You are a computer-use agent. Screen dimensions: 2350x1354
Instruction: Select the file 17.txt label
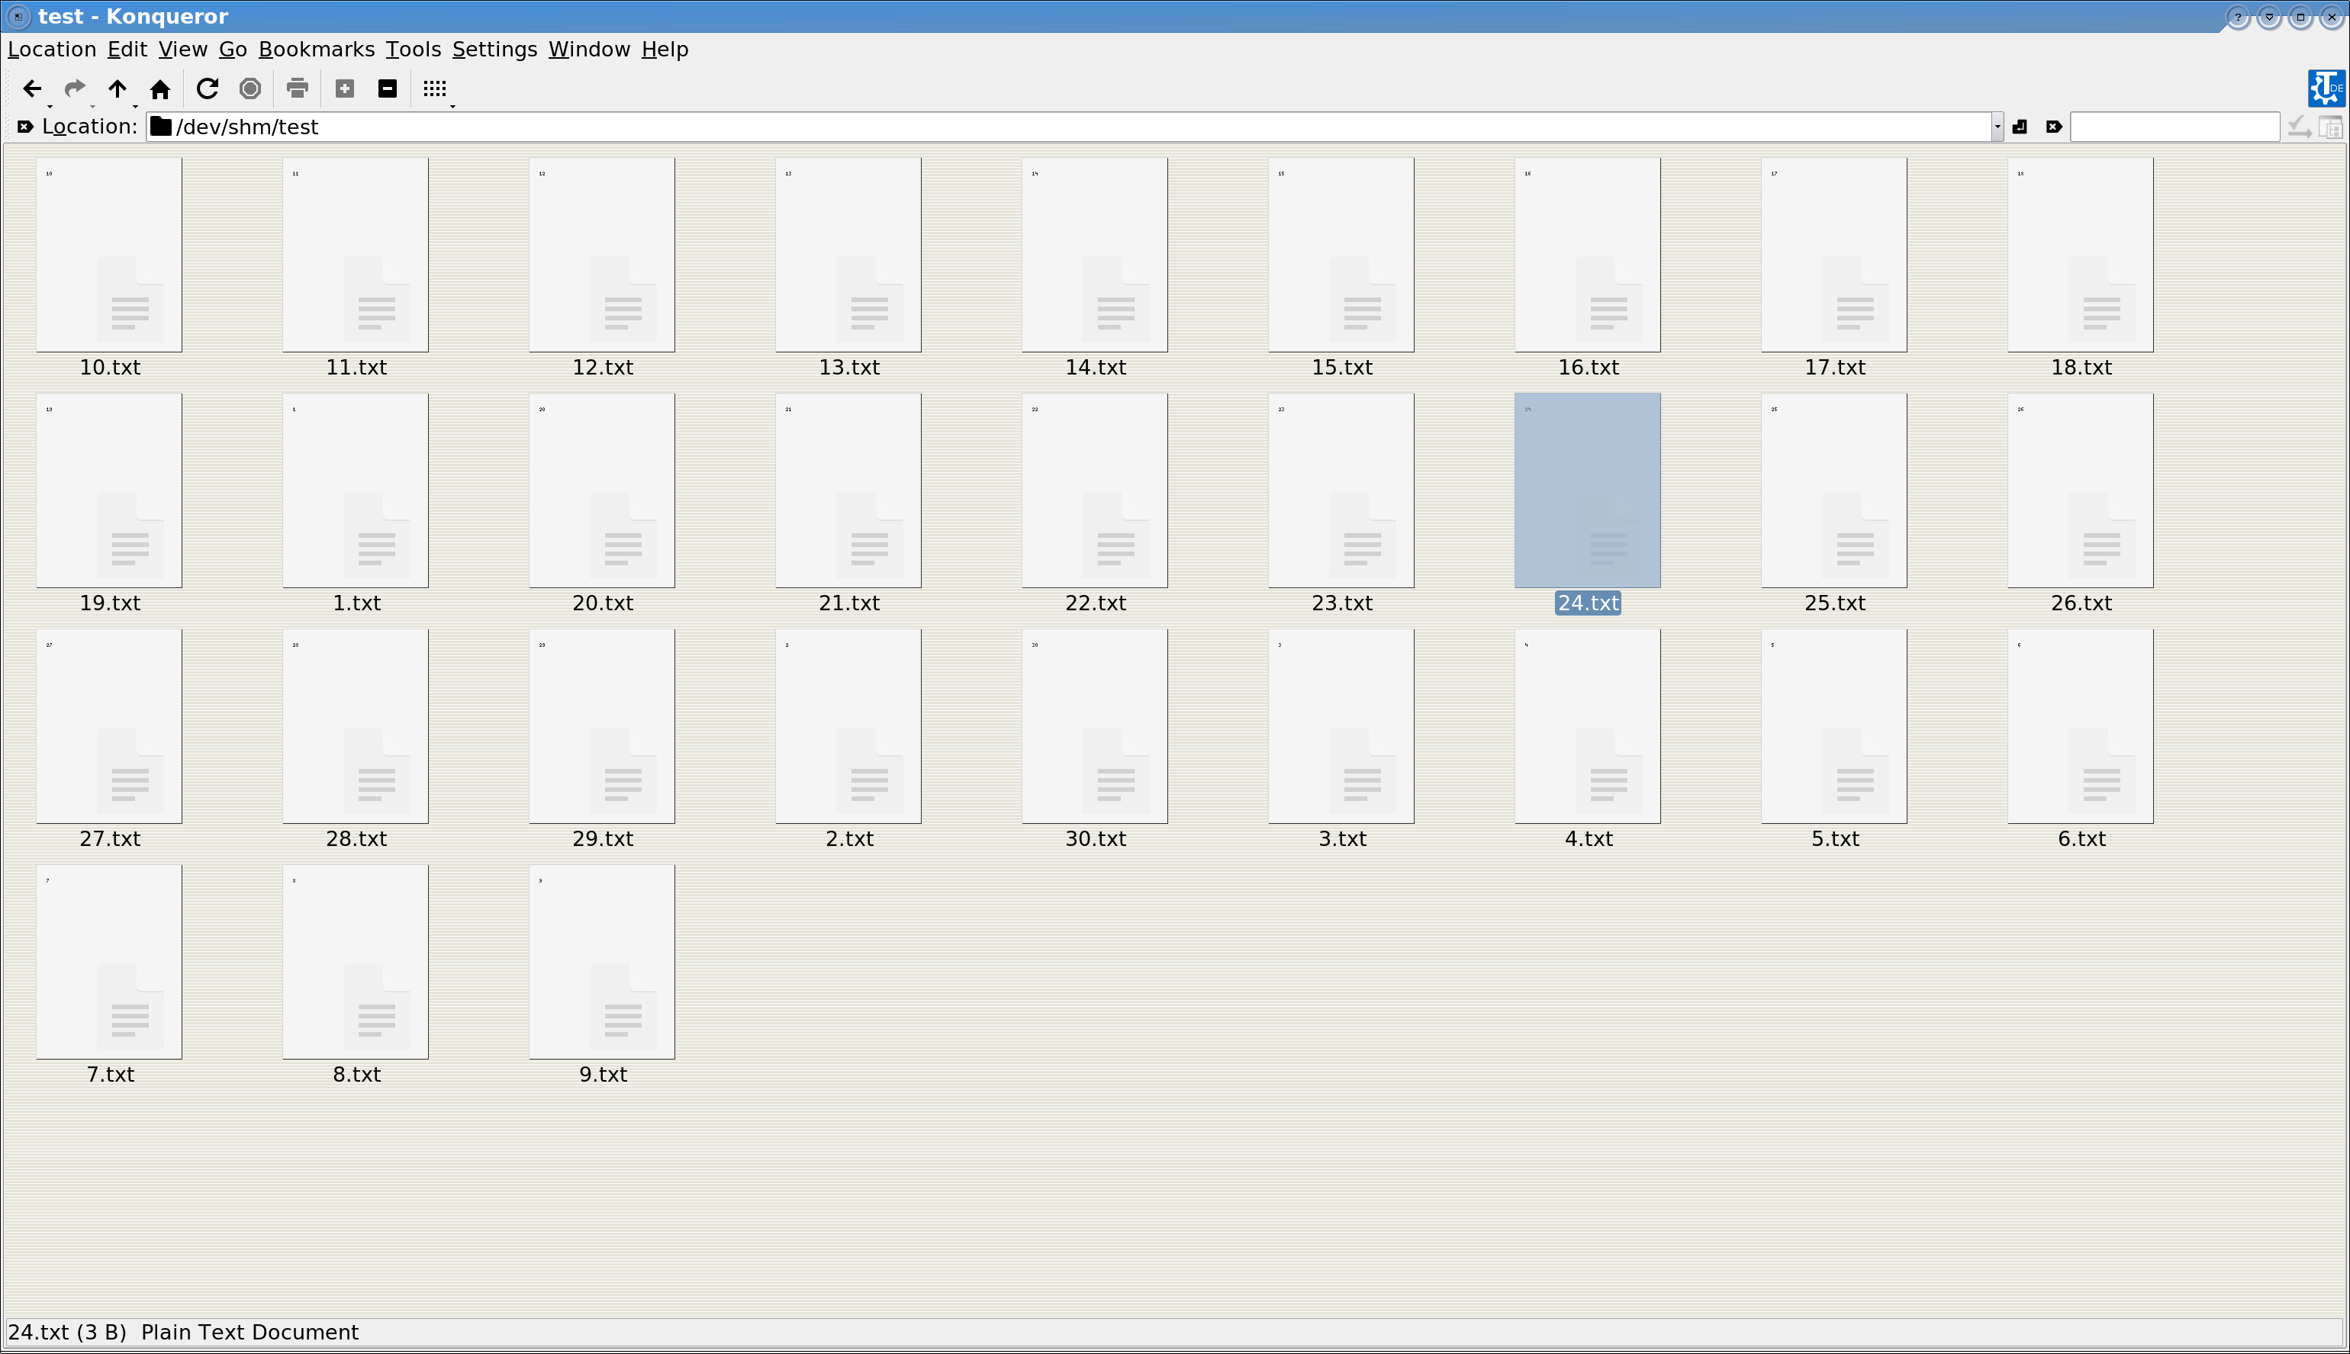coord(1834,368)
